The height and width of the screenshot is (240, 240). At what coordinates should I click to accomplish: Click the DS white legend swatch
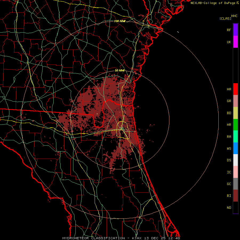click(x=235, y=160)
